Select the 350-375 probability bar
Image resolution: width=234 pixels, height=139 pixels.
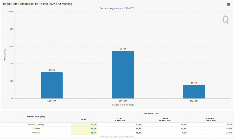pos(52,85)
